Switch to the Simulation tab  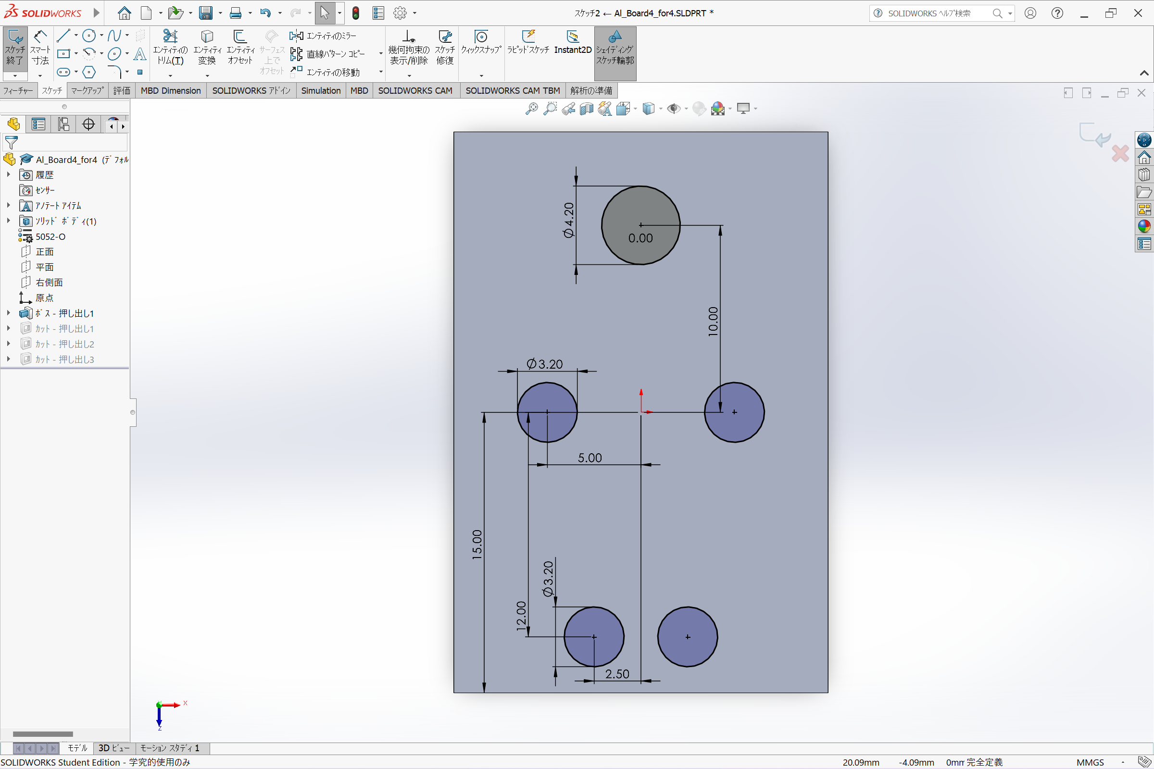pyautogui.click(x=321, y=91)
